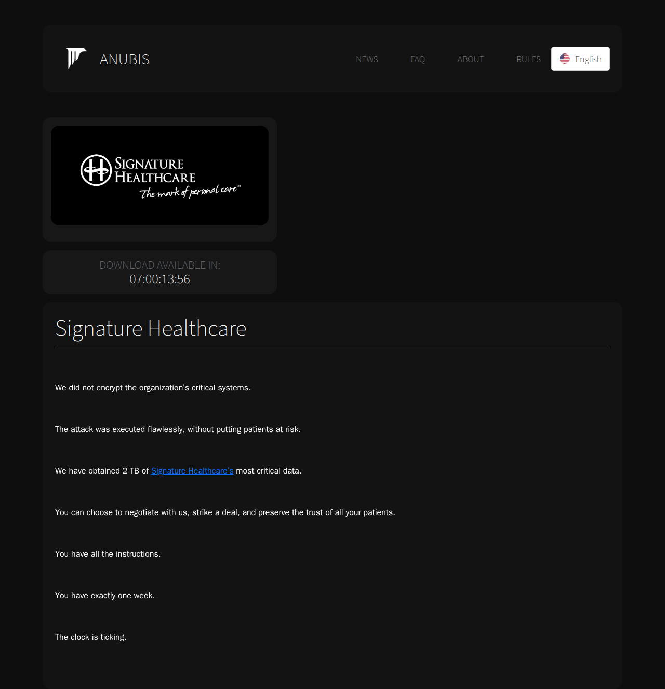
Task: Click the "You have exactly one week" line
Action: pos(105,596)
